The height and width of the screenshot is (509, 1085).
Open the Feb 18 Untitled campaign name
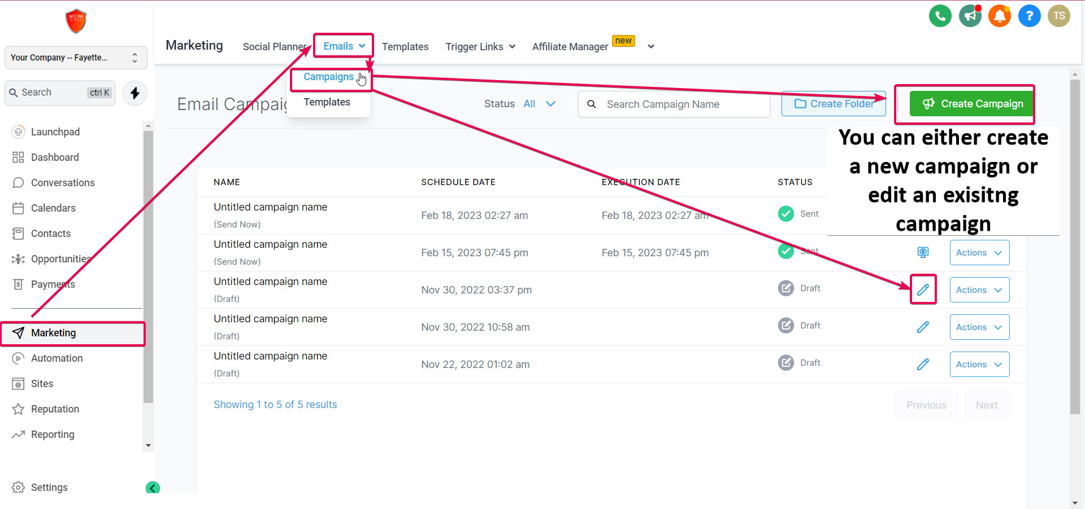(270, 207)
